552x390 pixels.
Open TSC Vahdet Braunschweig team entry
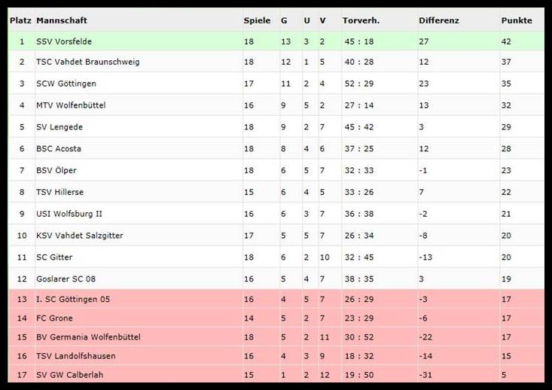87,62
